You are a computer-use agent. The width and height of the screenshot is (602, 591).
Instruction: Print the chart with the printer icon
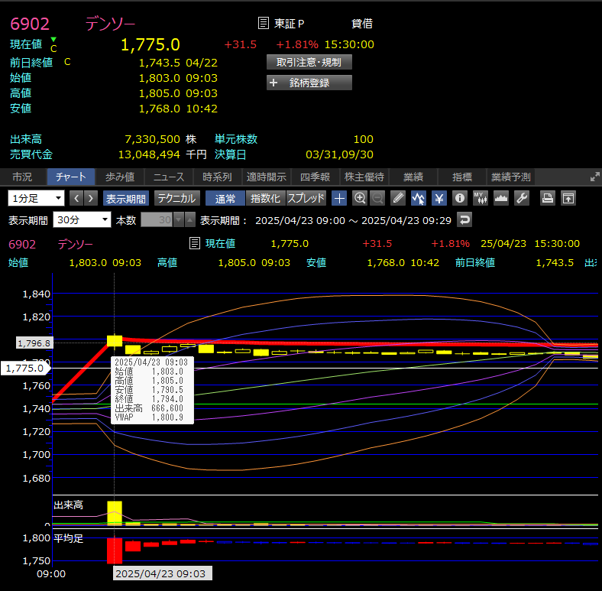[x=548, y=199]
